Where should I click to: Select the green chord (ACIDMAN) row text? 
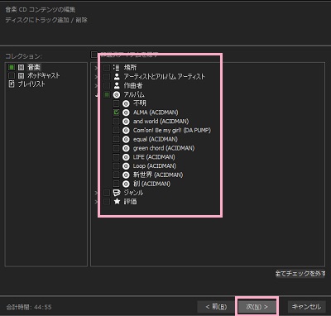164,148
